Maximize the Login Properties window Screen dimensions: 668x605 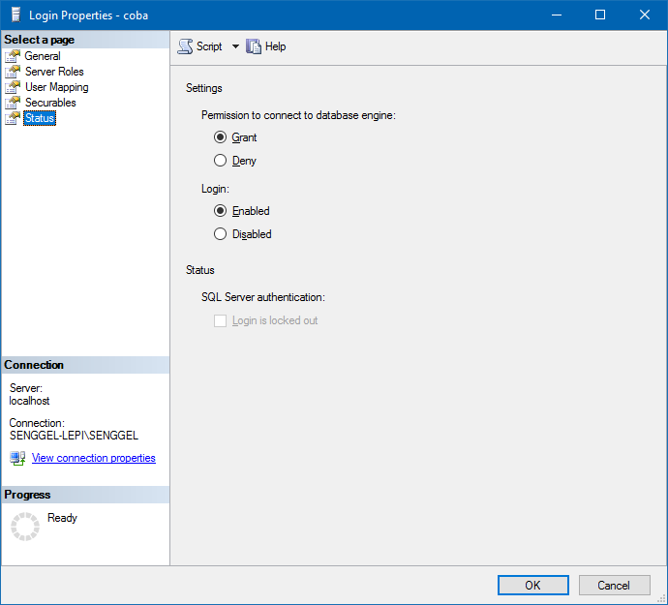(600, 15)
